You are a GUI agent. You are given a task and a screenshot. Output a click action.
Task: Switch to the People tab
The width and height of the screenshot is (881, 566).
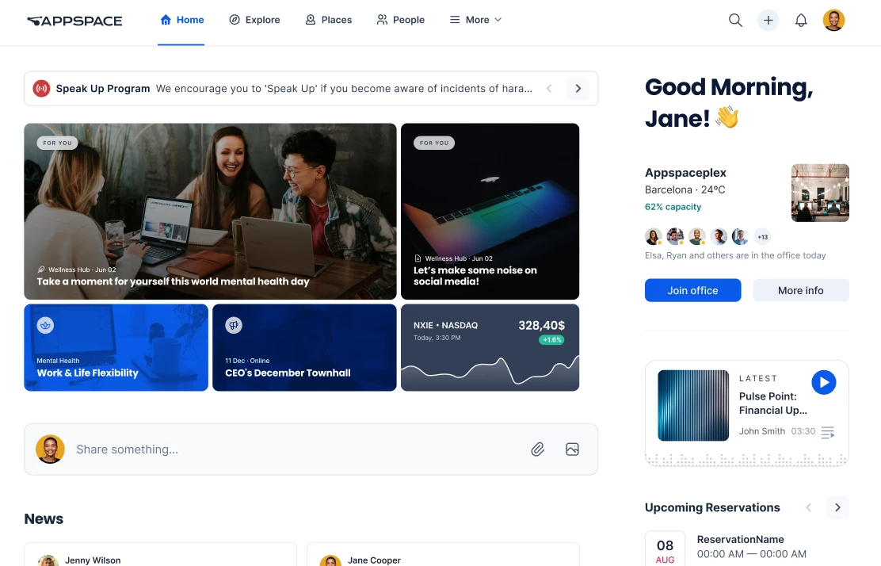[x=401, y=20]
